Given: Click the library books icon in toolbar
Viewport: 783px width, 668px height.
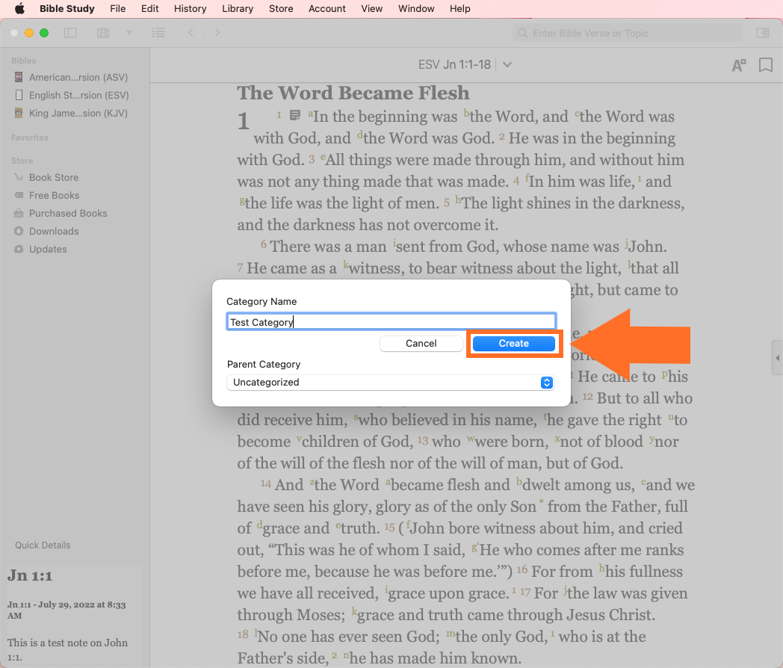Looking at the screenshot, I should [x=103, y=33].
